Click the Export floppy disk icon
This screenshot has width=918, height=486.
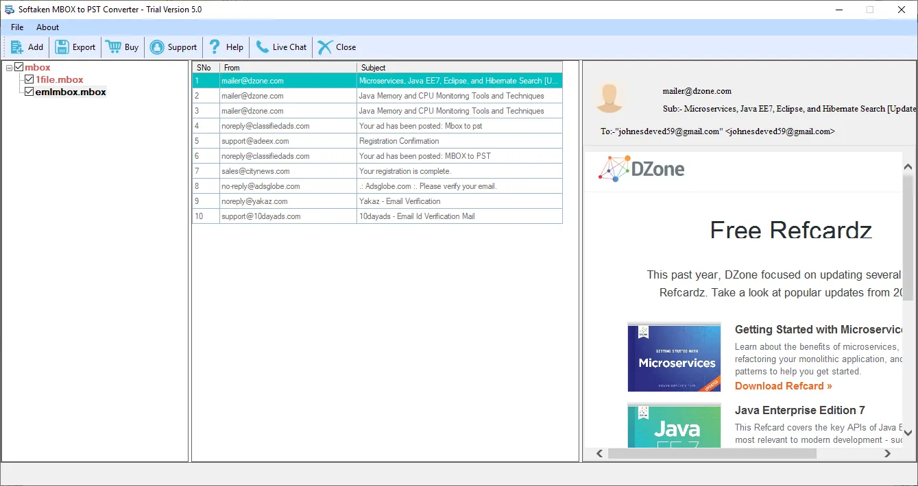coord(62,47)
